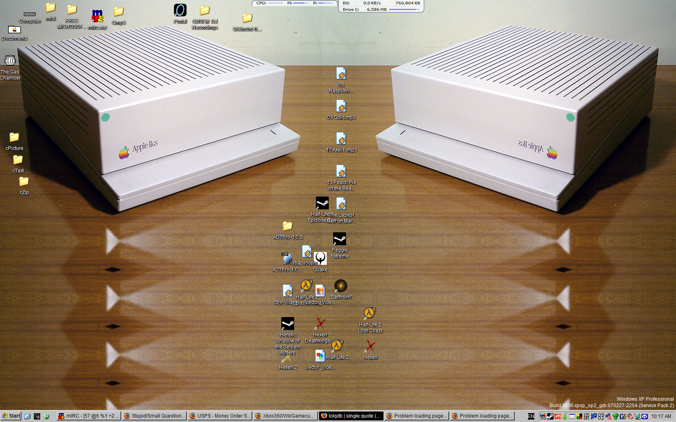Viewport: 676px width, 422px height.
Task: Click the Steam icon in system tray
Action: [x=550, y=416]
